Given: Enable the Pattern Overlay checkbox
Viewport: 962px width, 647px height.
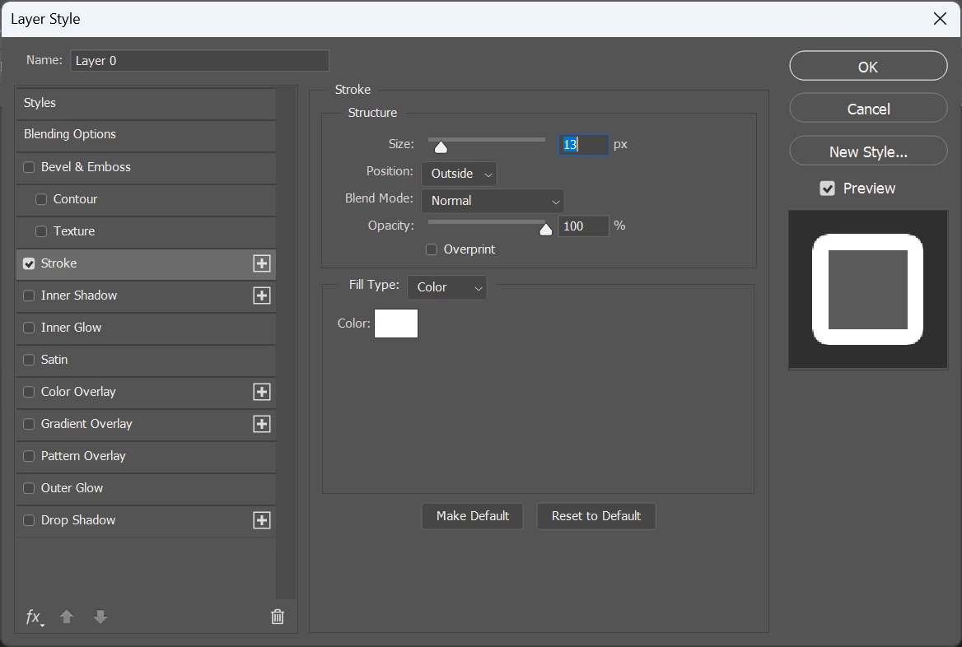Looking at the screenshot, I should click(x=29, y=456).
